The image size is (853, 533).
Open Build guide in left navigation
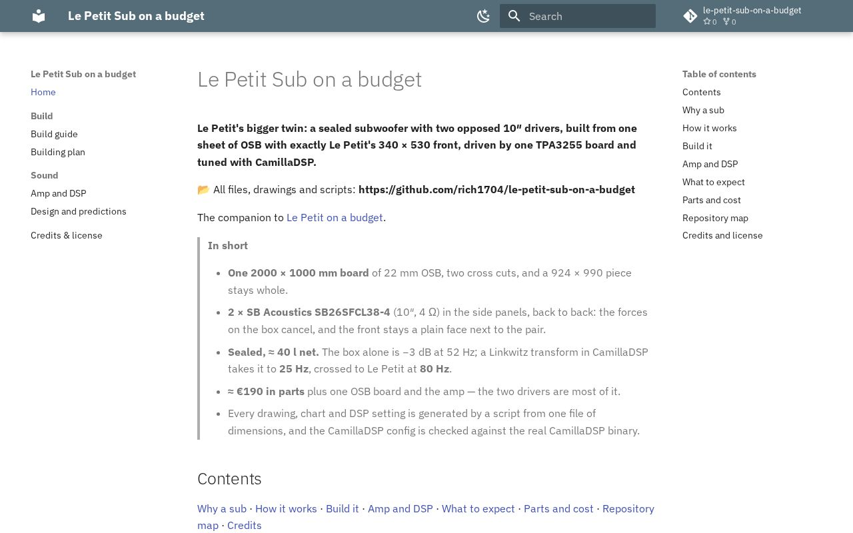[54, 134]
